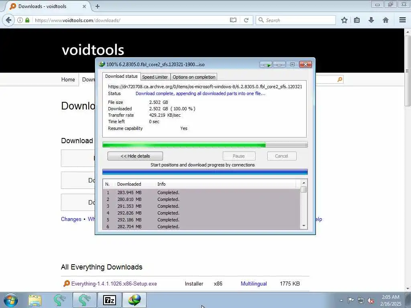Click the 429.219 KB/sec transfer rate value
Screen dimensions: 411x308
pos(165,115)
